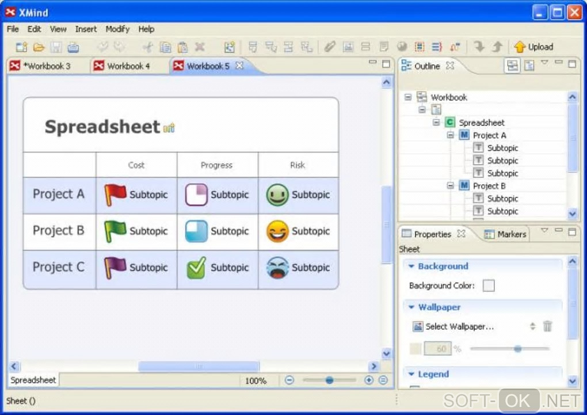Open the File menu
The height and width of the screenshot is (415, 587).
click(13, 29)
